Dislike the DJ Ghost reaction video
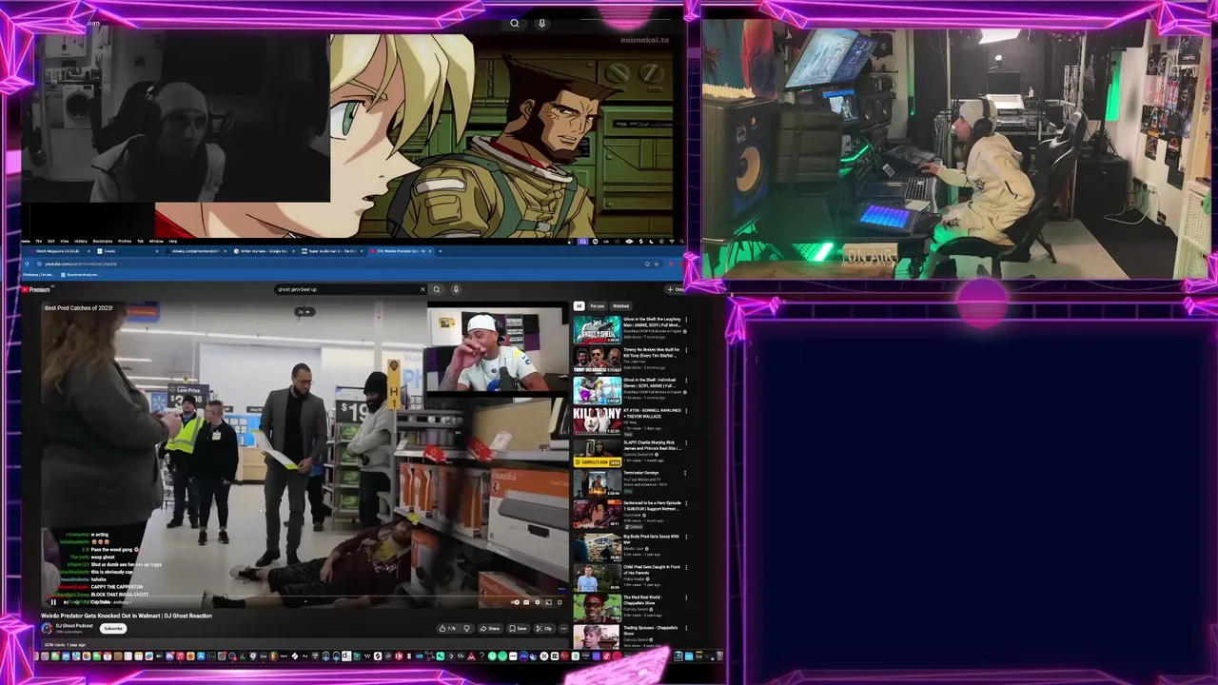1218x685 pixels. [x=466, y=628]
